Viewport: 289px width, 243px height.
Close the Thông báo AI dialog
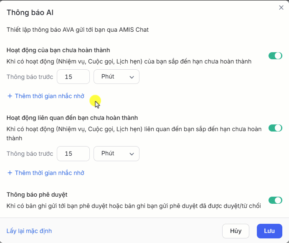coord(281,8)
